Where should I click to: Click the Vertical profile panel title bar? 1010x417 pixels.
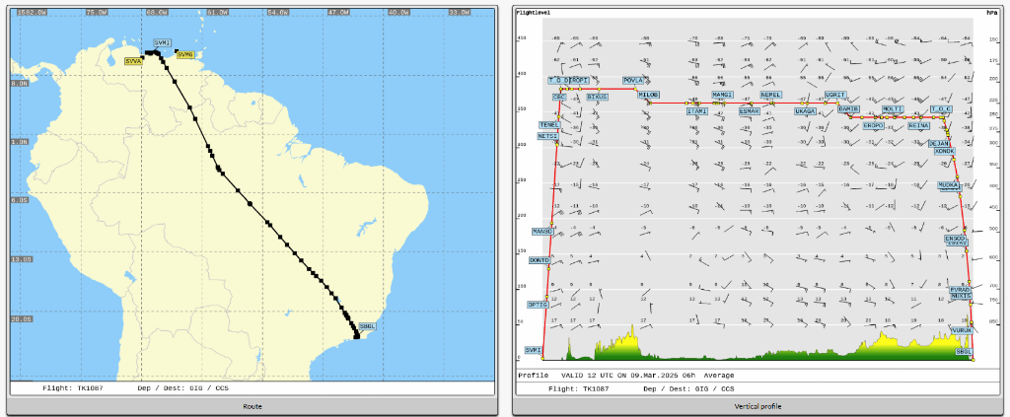[x=758, y=405]
